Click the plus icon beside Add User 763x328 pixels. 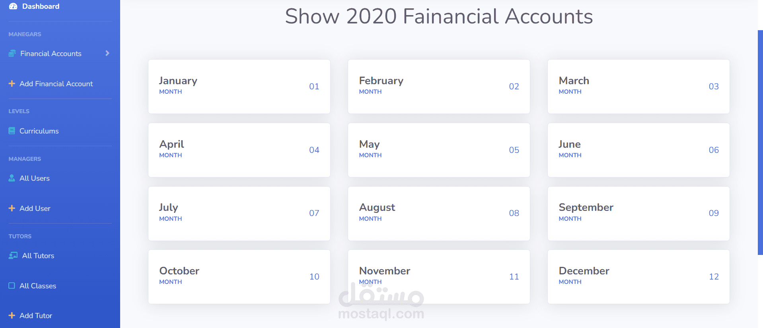(x=12, y=208)
